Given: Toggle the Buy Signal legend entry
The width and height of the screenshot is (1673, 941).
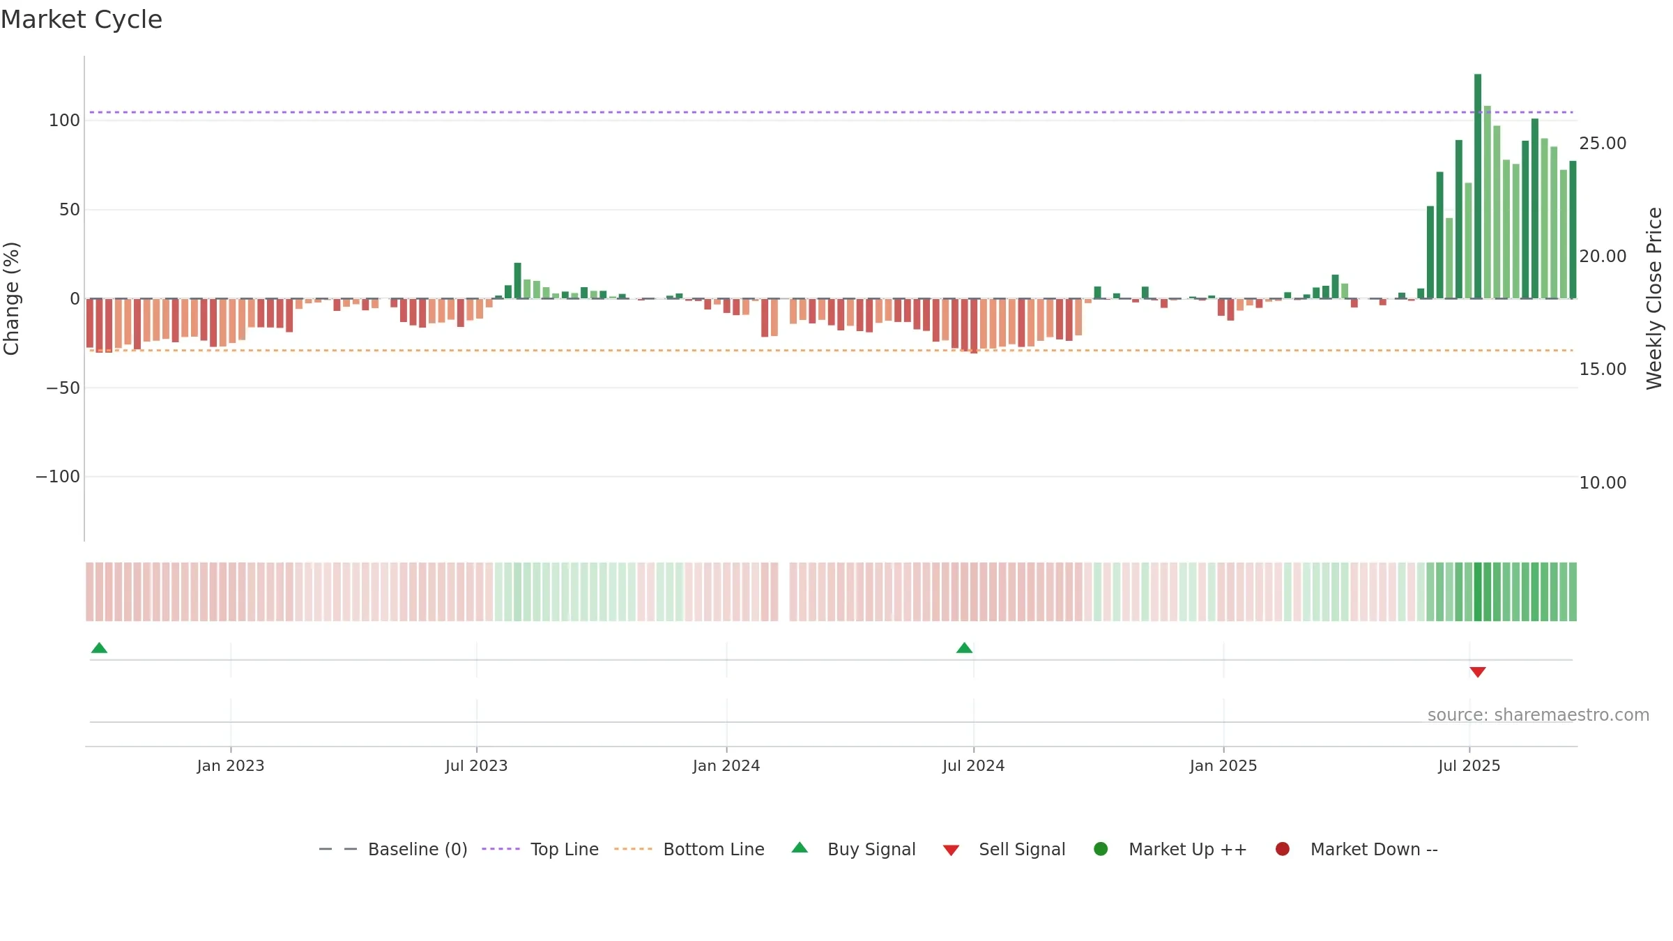Looking at the screenshot, I should tap(853, 849).
